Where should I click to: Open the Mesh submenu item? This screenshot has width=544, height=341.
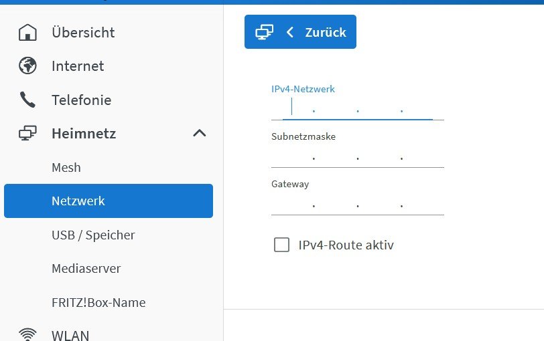(66, 167)
